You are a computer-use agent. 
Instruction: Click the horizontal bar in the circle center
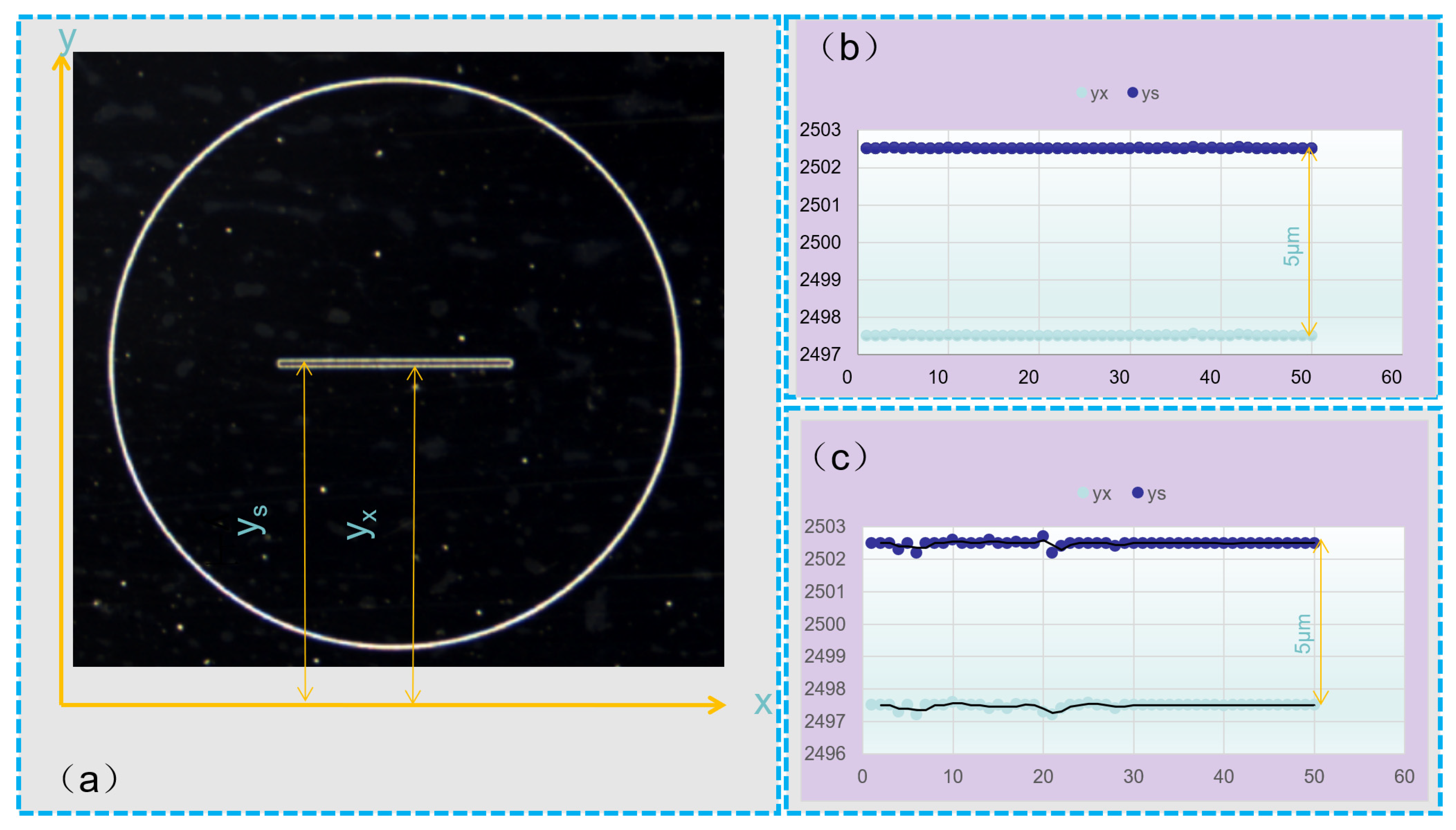click(x=395, y=363)
